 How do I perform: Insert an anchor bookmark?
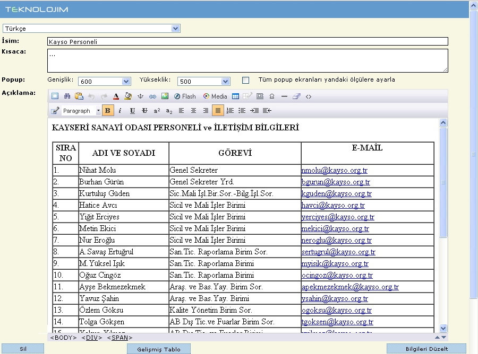point(140,96)
